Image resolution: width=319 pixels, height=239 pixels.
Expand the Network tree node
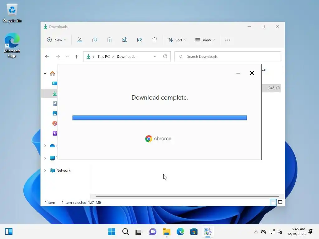coord(45,171)
